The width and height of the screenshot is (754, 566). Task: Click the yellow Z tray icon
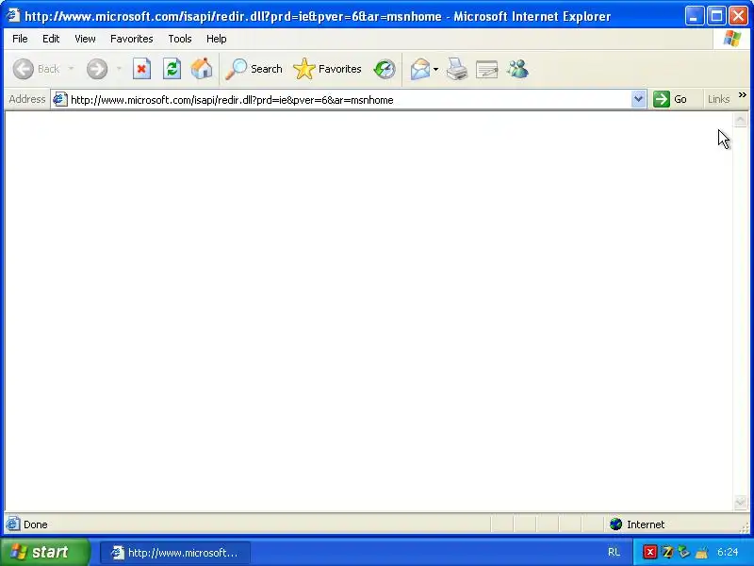point(667,552)
